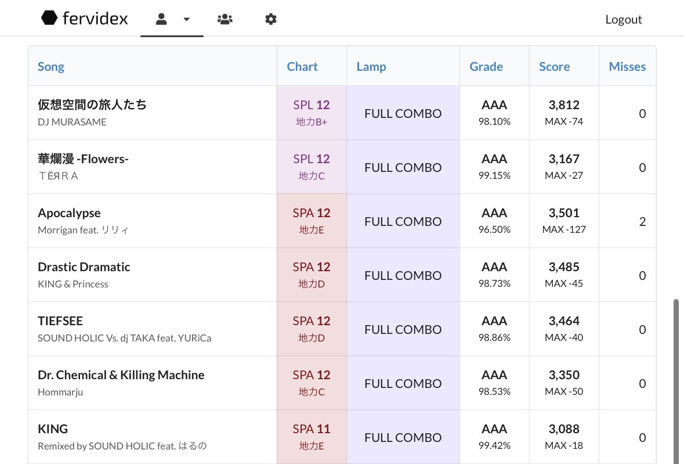This screenshot has height=464, width=684.
Task: Sort table by Song column header
Action: click(51, 66)
